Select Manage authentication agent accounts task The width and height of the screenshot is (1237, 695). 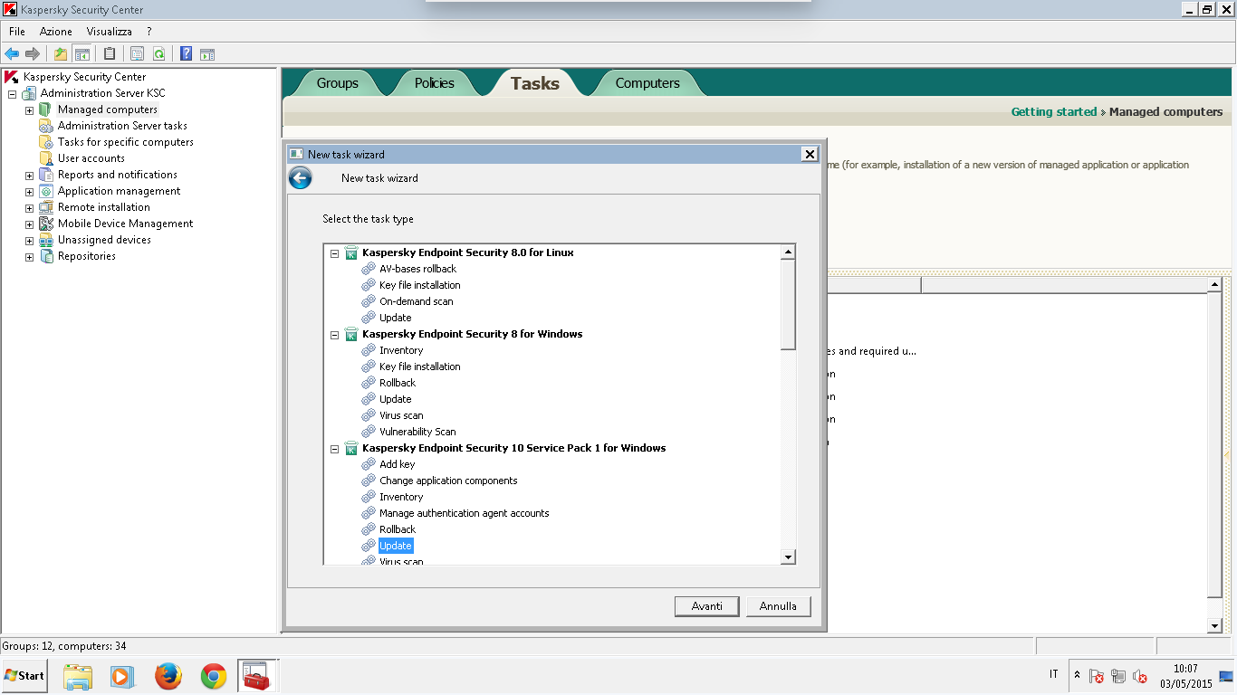click(464, 513)
